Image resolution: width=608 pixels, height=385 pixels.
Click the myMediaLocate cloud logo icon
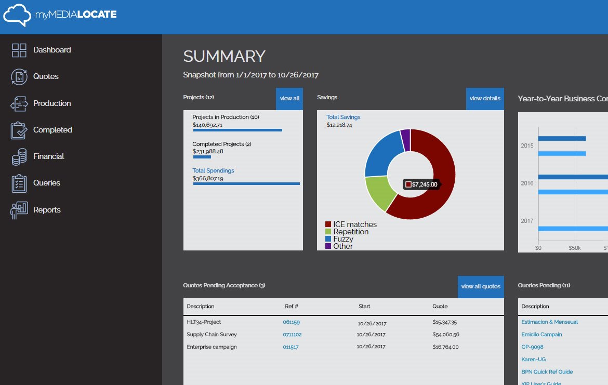[x=17, y=15]
